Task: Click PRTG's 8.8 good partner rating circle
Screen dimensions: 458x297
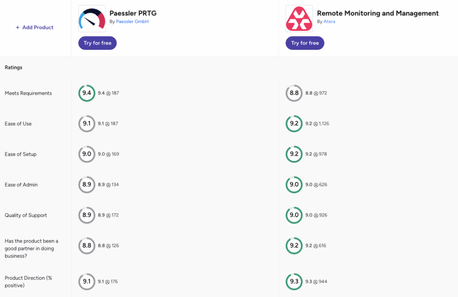Action: click(x=87, y=246)
